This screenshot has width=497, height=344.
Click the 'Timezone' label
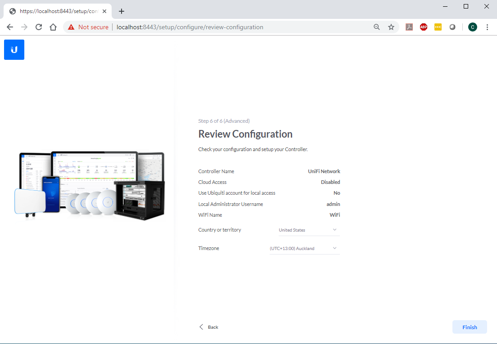pos(208,248)
